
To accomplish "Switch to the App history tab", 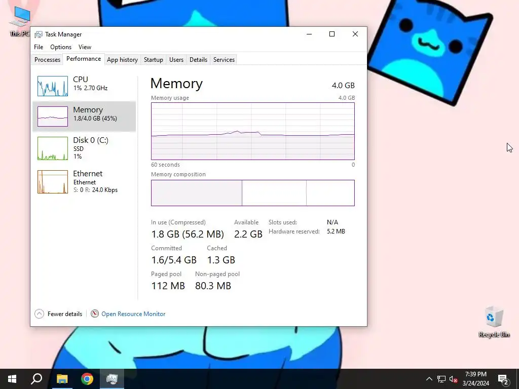I will [122, 60].
